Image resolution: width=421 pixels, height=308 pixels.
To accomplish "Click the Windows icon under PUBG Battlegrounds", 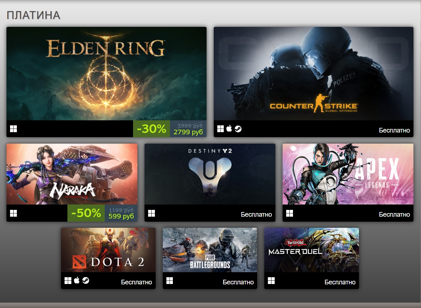I will [170, 281].
